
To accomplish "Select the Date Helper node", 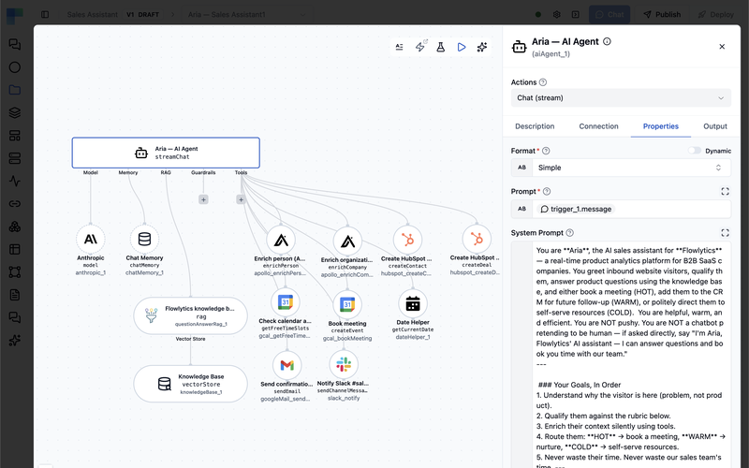I will (413, 303).
